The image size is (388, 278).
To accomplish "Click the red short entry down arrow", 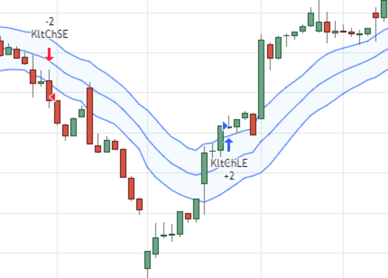I will [x=49, y=55].
